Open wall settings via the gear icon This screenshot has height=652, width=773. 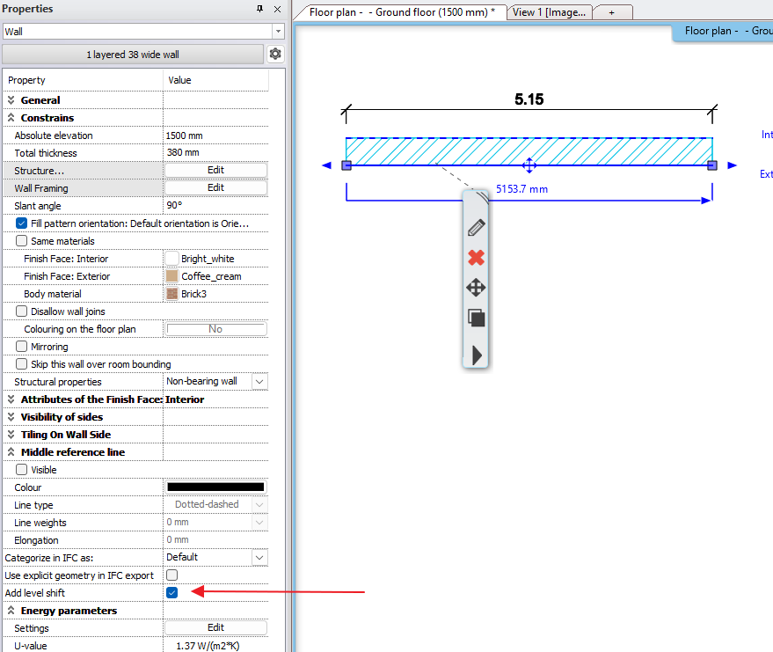275,55
